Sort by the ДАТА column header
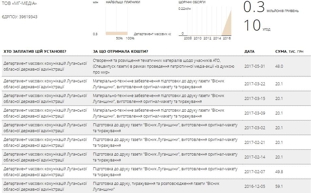Image resolution: width=311 pixels, height=193 pixels. point(249,51)
